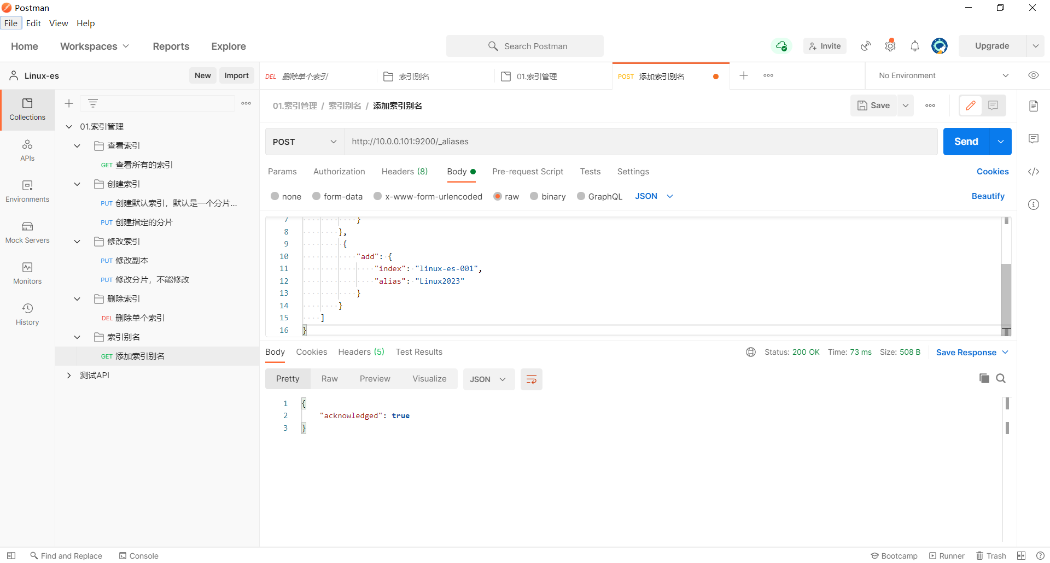
Task: Open the documentation icon in right sidebar
Action: tap(1034, 105)
